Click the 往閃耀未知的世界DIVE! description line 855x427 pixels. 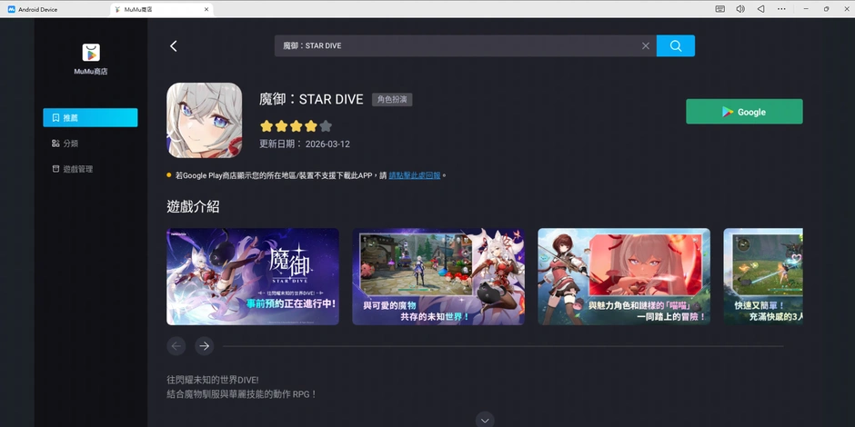click(213, 380)
